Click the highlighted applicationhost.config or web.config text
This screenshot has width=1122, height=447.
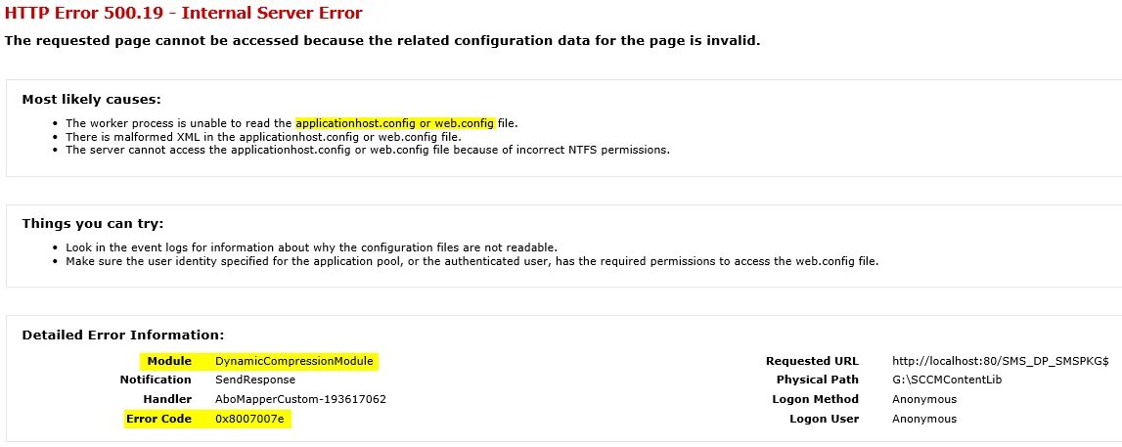[394, 123]
